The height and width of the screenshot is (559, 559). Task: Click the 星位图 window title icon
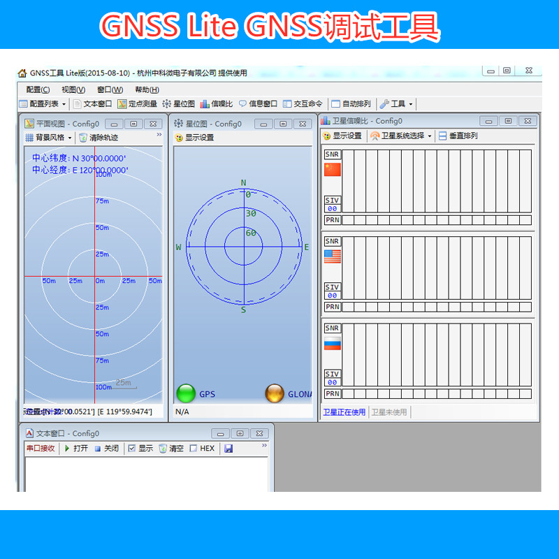pyautogui.click(x=178, y=124)
